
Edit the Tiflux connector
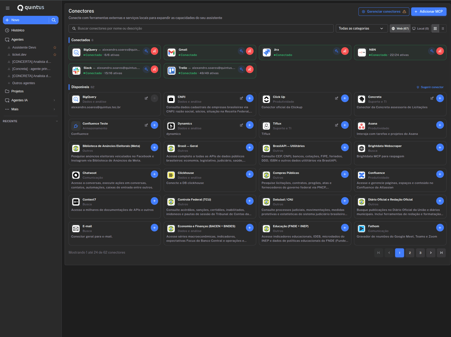point(337,125)
